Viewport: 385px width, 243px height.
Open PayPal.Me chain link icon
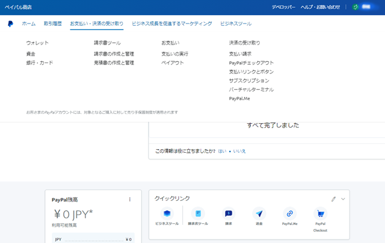pos(290,214)
